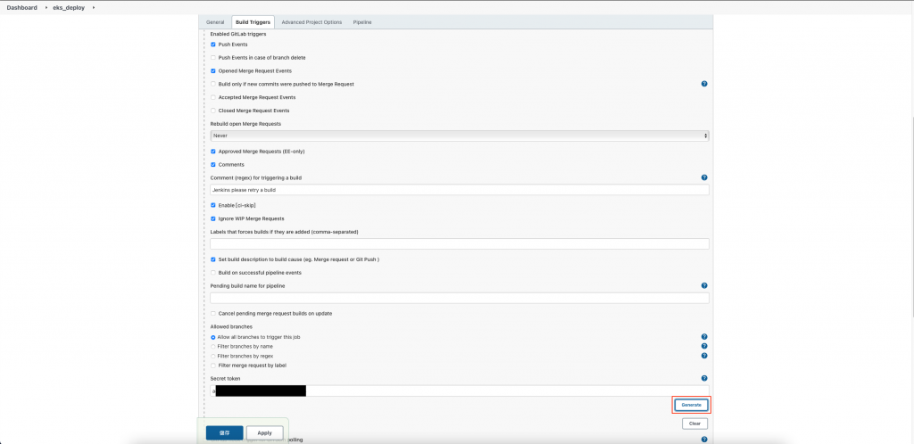Screen dimensions: 914x444
Task: Disable Enable [ci-skip] option
Action: 213,205
